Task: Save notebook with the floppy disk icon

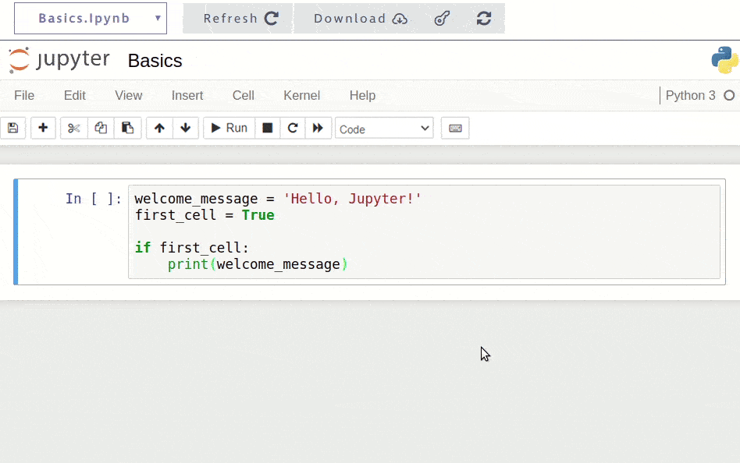Action: 12,128
